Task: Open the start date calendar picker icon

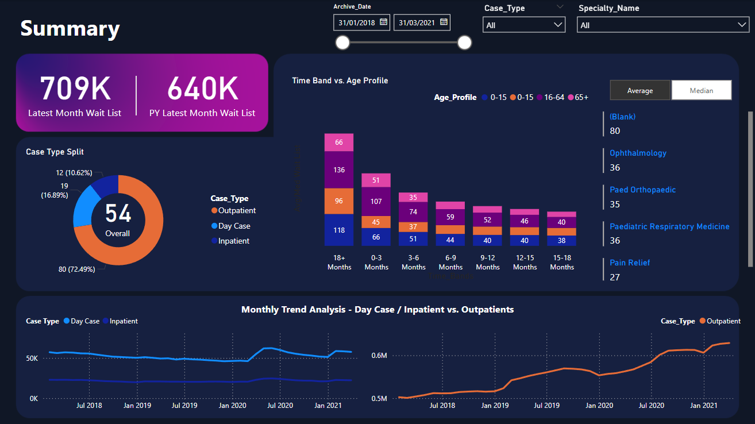Action: (x=383, y=22)
